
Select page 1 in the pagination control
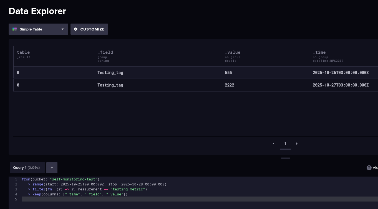point(285,144)
